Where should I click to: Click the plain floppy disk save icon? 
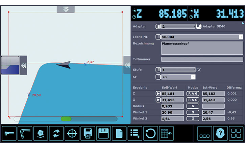coord(103,133)
